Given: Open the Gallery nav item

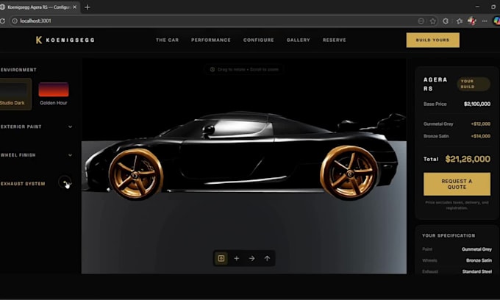Looking at the screenshot, I should coord(298,40).
